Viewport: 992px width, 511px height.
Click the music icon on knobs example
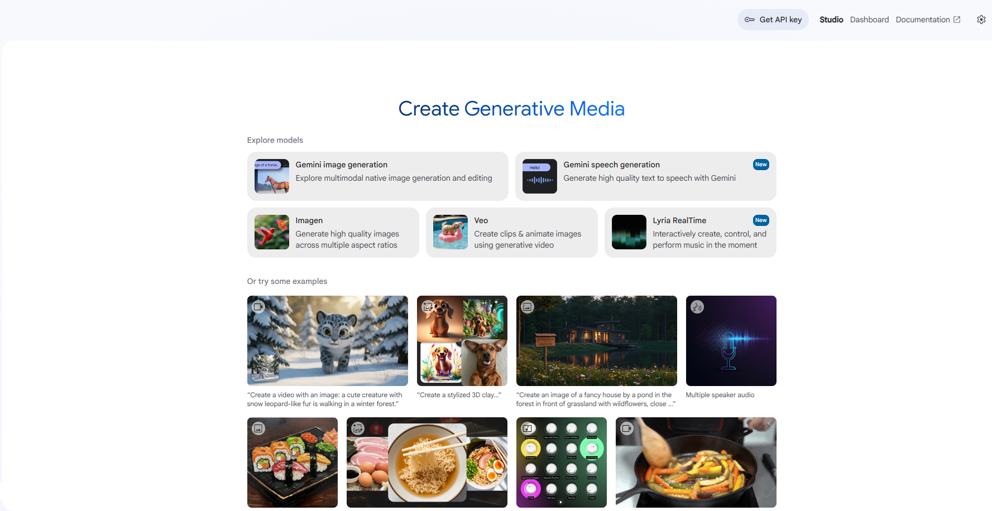527,428
